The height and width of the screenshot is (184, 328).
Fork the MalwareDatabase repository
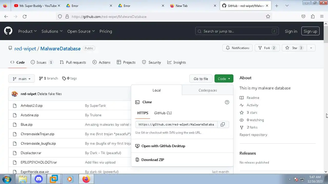tap(267, 48)
